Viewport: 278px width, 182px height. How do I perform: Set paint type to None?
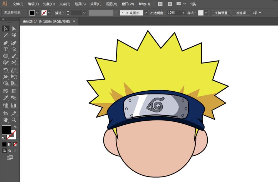(15, 144)
